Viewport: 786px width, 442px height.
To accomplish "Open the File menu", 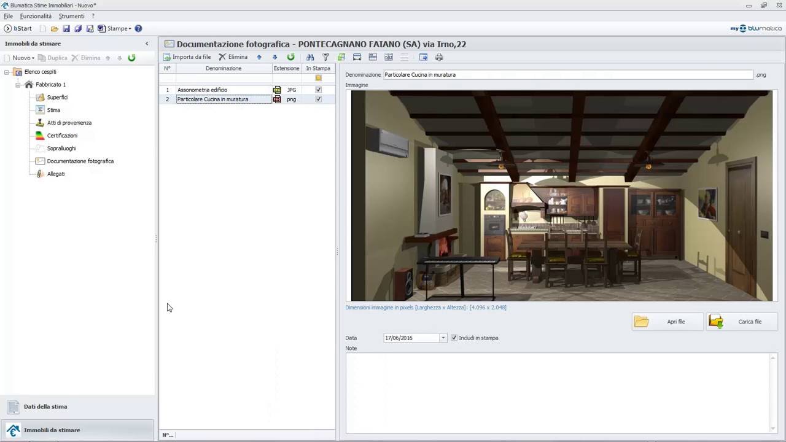I will (9, 16).
